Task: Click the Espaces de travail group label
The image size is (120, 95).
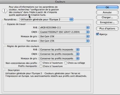Action: tap(16, 24)
